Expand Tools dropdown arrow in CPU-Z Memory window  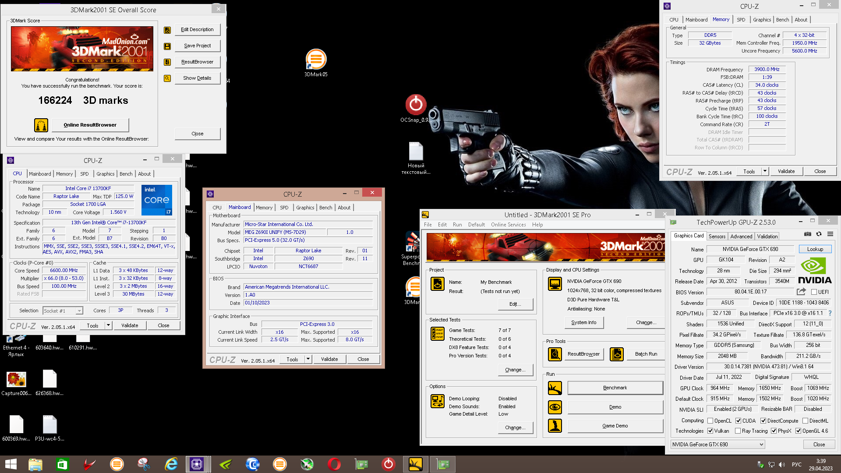765,171
